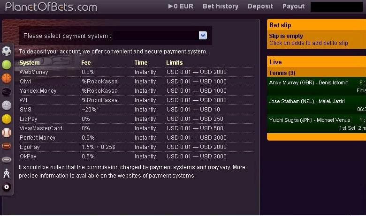This screenshot has width=366, height=216.
Task: Select the white volleyball icon
Action: (7, 105)
